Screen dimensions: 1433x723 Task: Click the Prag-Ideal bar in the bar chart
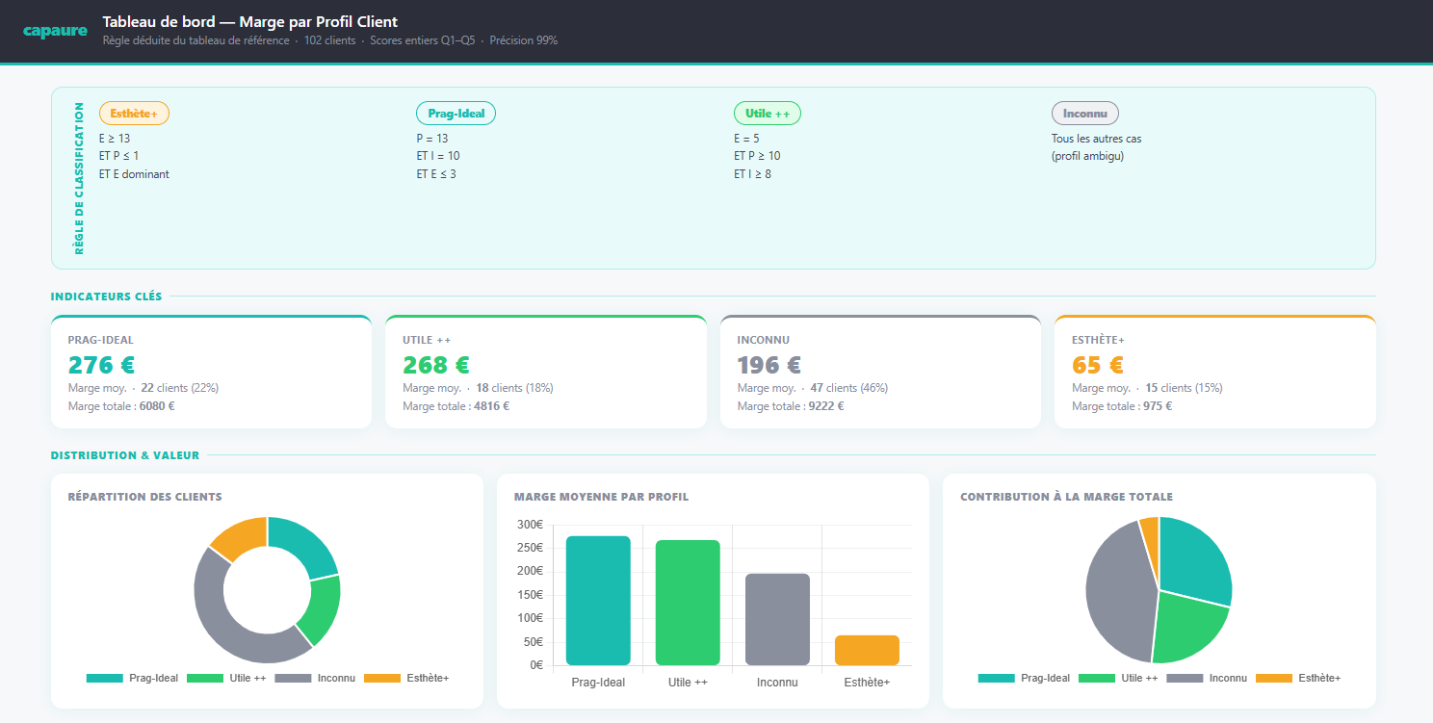click(598, 600)
